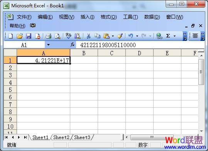Image resolution: width=208 pixels, height=151 pixels.
Task: Click the Print icon in the toolbar
Action: coord(48,36)
